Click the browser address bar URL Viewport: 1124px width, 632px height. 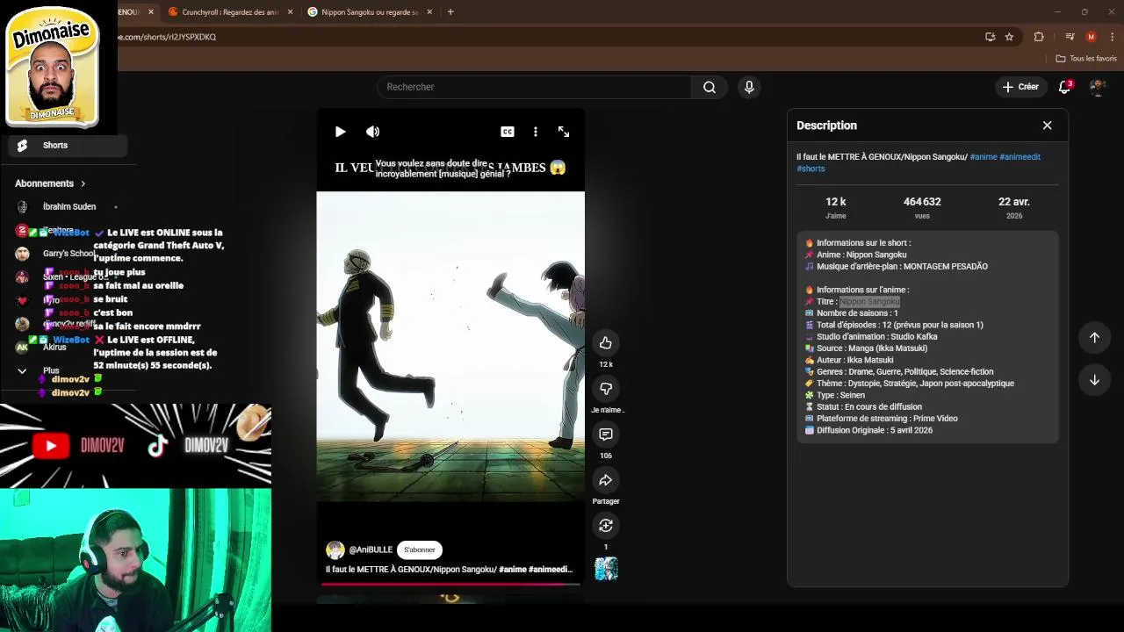tap(167, 37)
